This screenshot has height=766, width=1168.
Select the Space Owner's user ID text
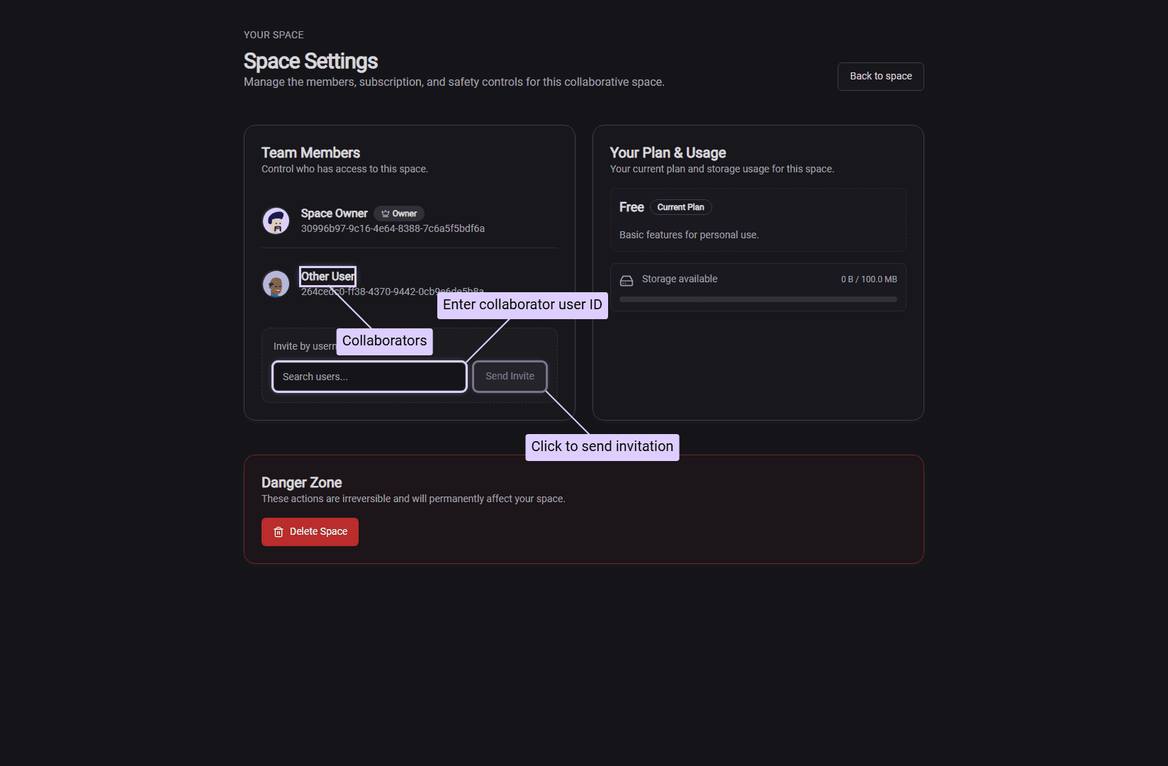pos(393,228)
